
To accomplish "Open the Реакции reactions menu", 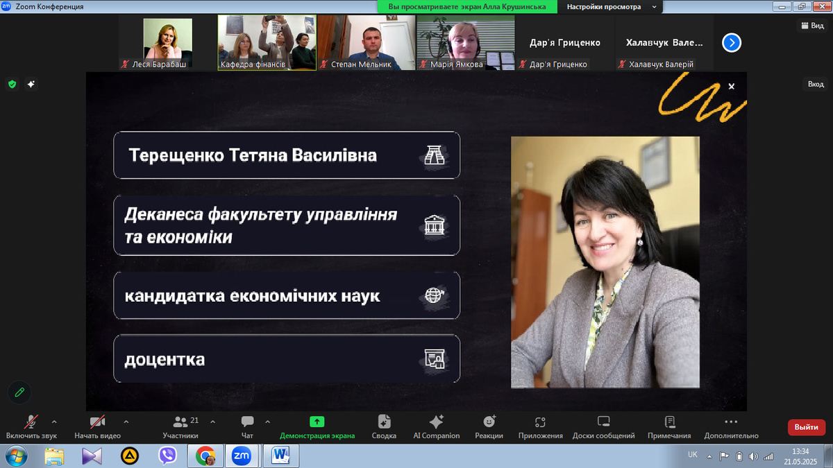I will pyautogui.click(x=489, y=426).
